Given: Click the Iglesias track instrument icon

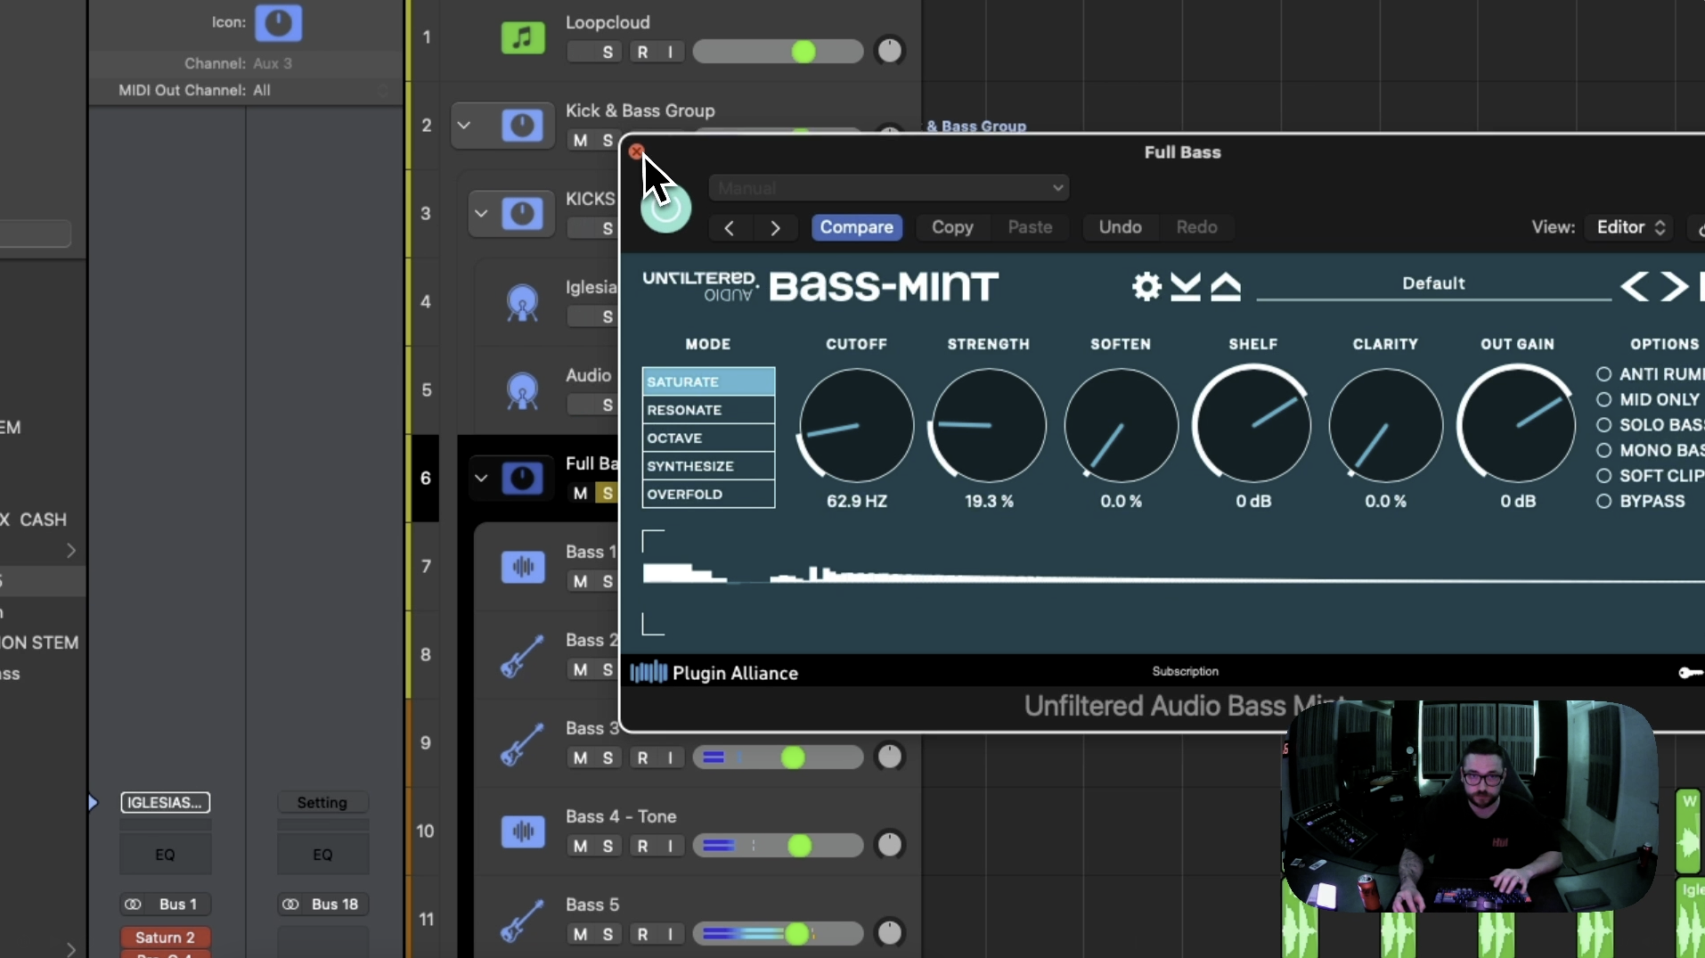Looking at the screenshot, I should click(x=522, y=303).
